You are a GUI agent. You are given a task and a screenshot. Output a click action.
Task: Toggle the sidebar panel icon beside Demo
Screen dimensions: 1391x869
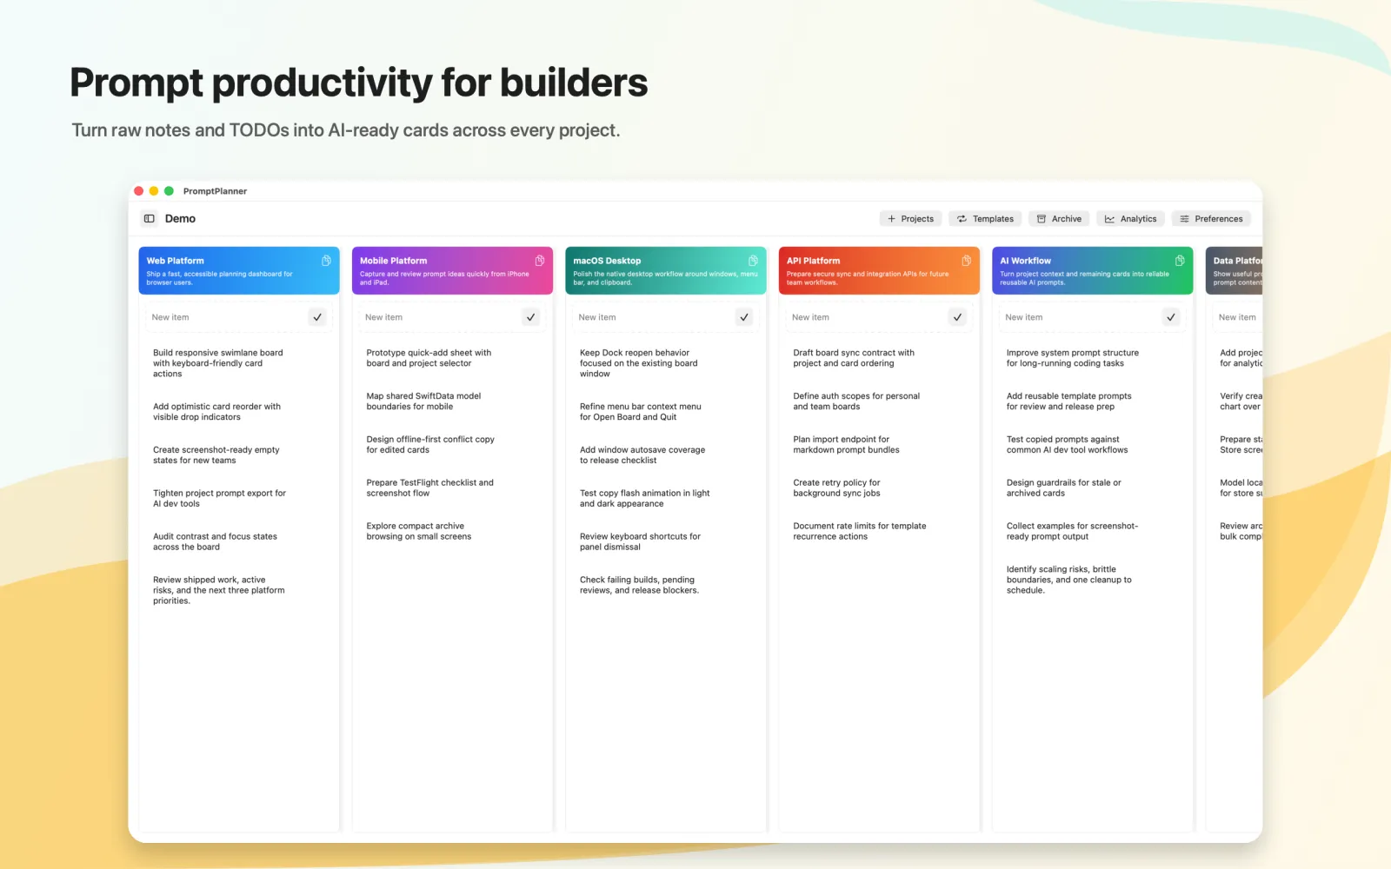click(x=150, y=219)
